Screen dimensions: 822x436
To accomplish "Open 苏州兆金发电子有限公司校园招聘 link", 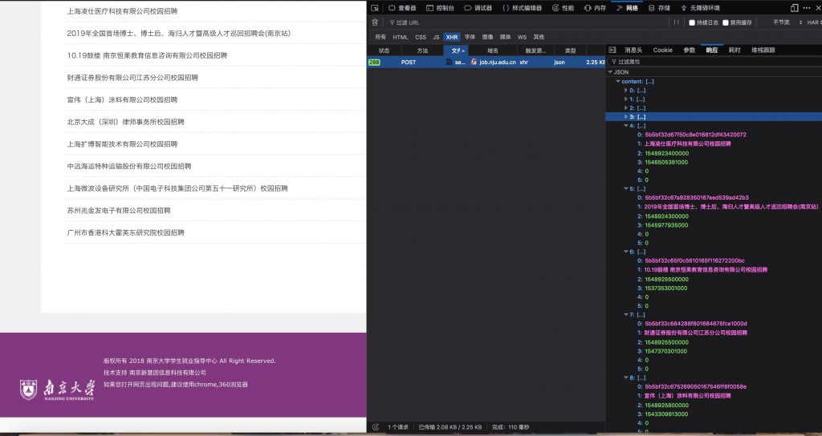I will pos(119,211).
